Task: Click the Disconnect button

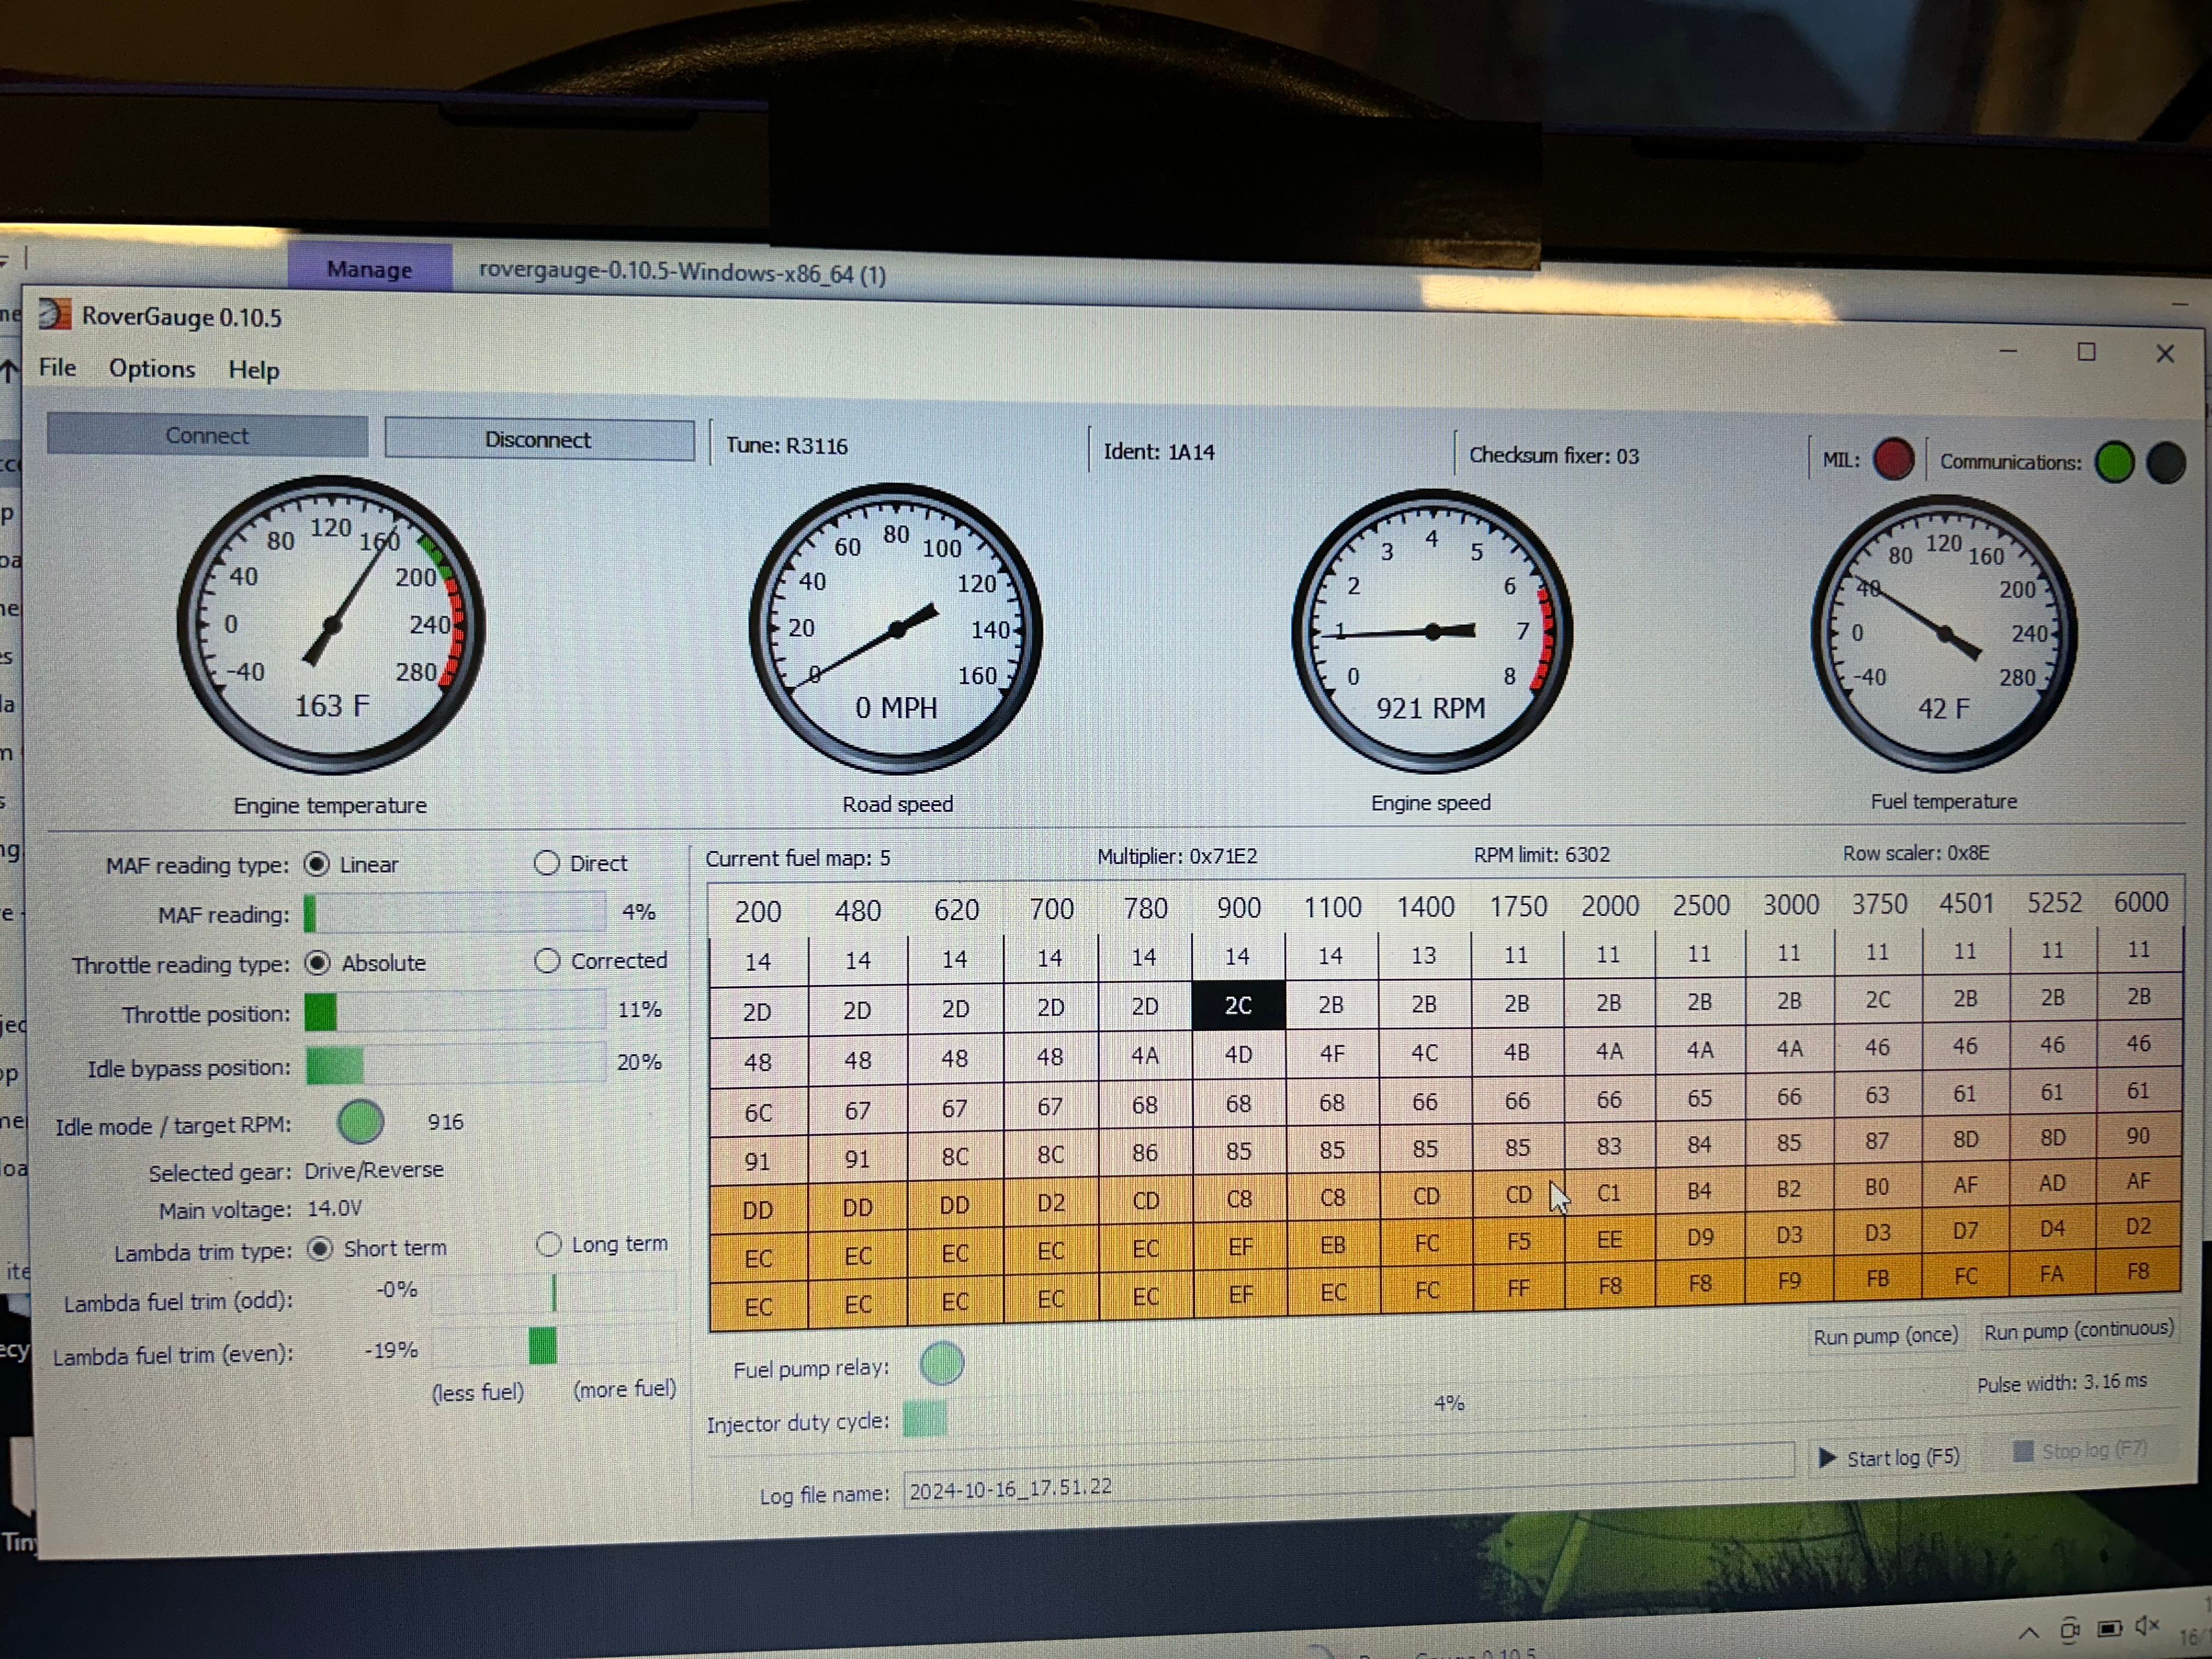Action: tap(538, 440)
